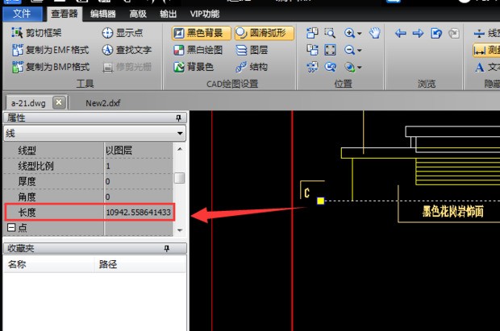Click the text A tool icon
Screen dimensions: 500x331
pyautogui.click(x=479, y=67)
